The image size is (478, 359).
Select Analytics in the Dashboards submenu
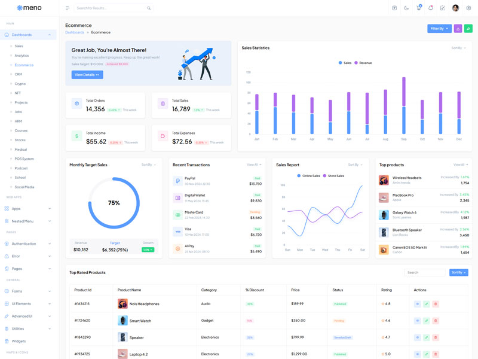22,56
